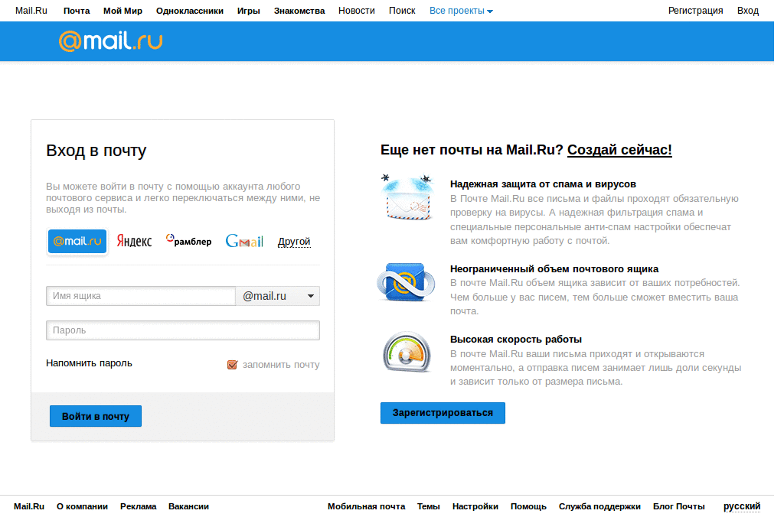Click the Войти в почту button
784x517 pixels.
(95, 415)
